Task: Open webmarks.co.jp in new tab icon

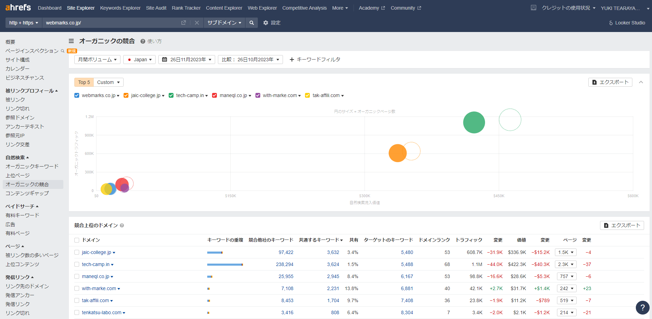Action: (x=183, y=23)
